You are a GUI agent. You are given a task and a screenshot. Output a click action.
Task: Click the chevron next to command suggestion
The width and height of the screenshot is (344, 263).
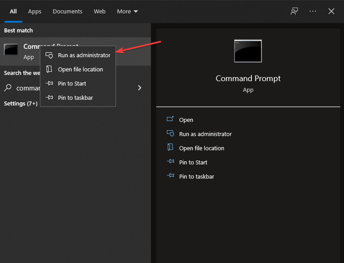pyautogui.click(x=140, y=87)
